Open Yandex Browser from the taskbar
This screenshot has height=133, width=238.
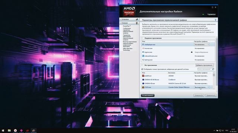(15, 130)
